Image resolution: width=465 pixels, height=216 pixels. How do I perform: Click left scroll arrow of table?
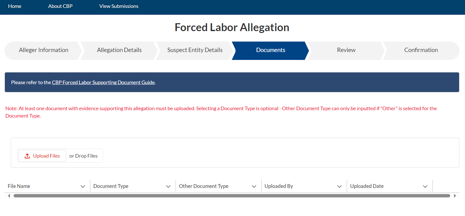[x=9, y=196]
